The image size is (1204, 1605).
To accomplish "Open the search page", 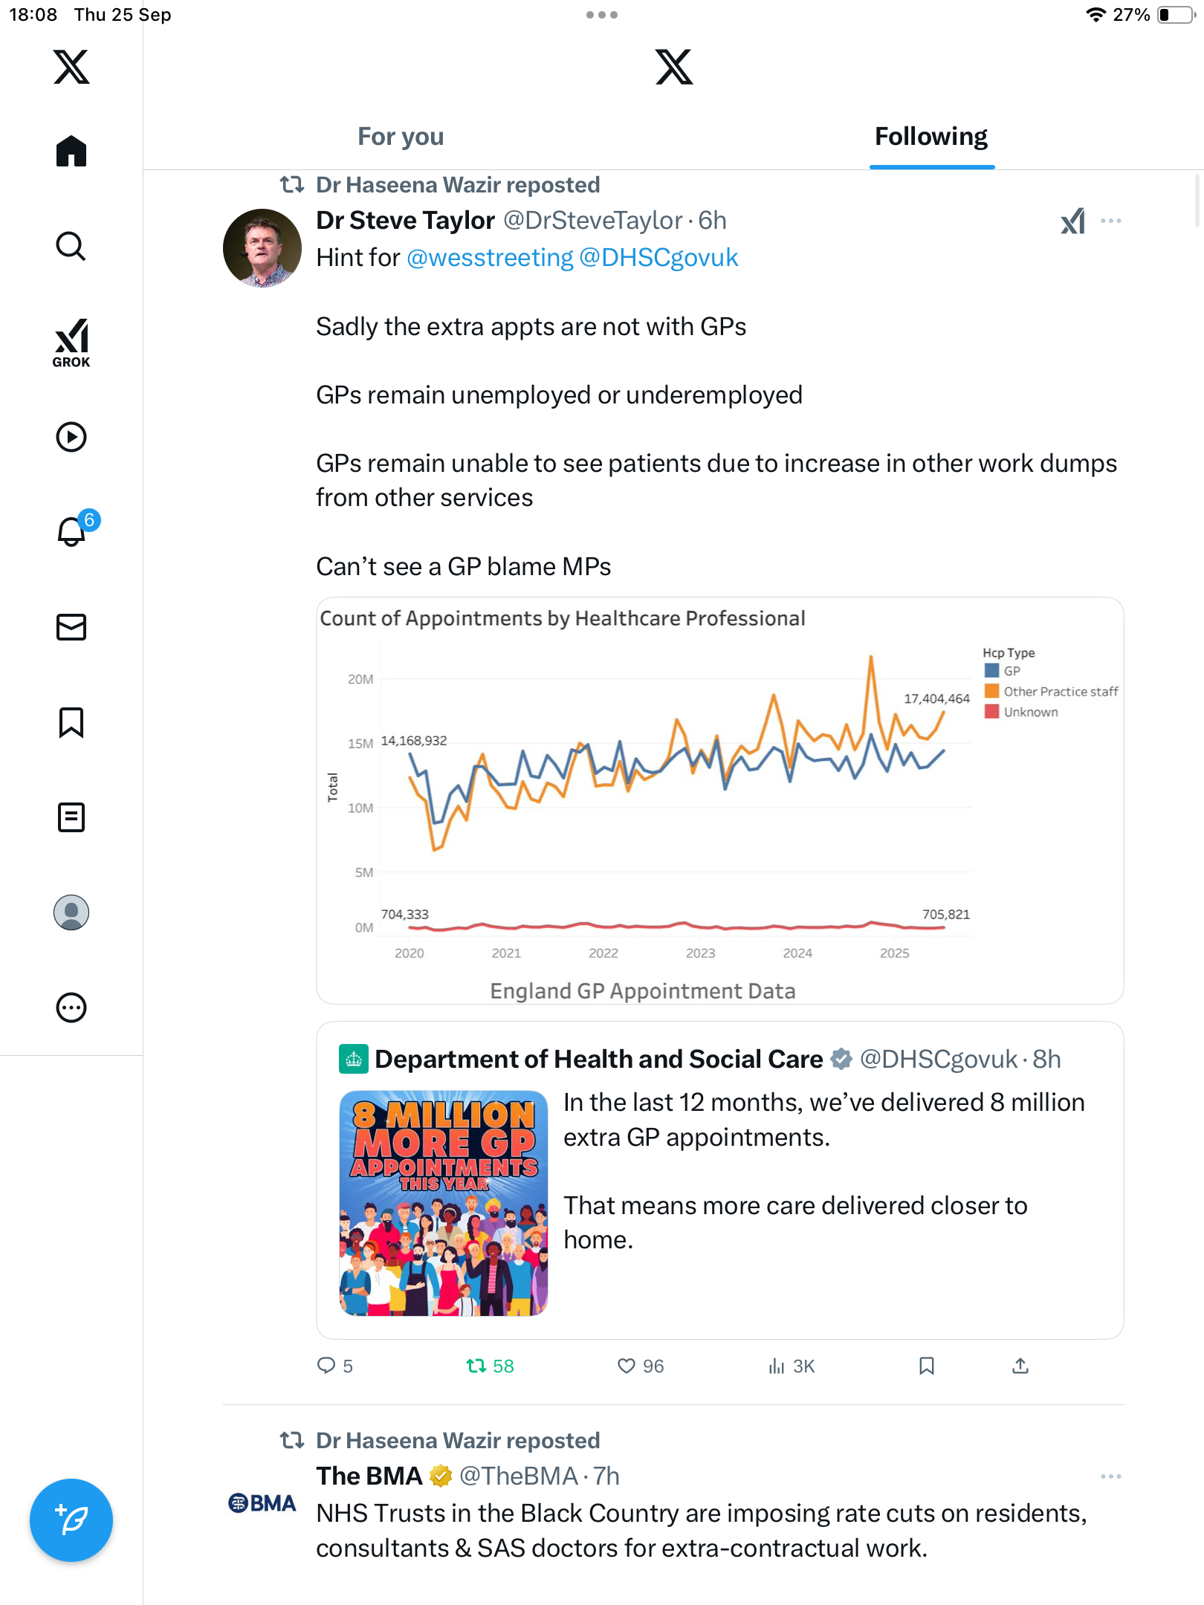I will 71,247.
